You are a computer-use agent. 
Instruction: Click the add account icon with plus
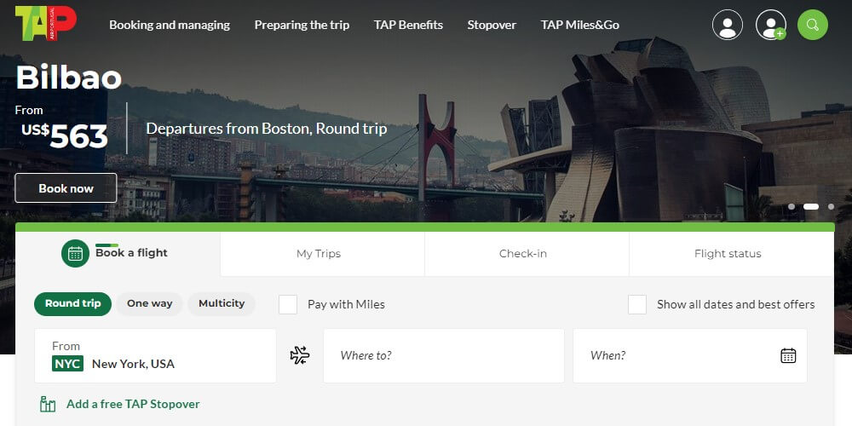coord(771,25)
